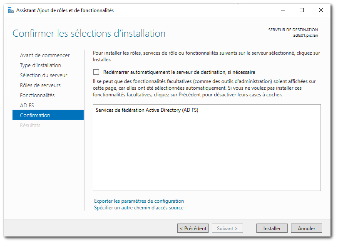Click the SERVEUR DE DESTINATION label
Viewport: 338px width, 244px height.
click(x=293, y=30)
